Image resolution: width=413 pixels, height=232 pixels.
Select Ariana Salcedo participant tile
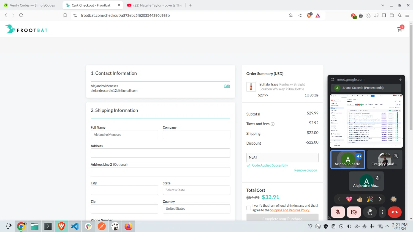(x=348, y=159)
